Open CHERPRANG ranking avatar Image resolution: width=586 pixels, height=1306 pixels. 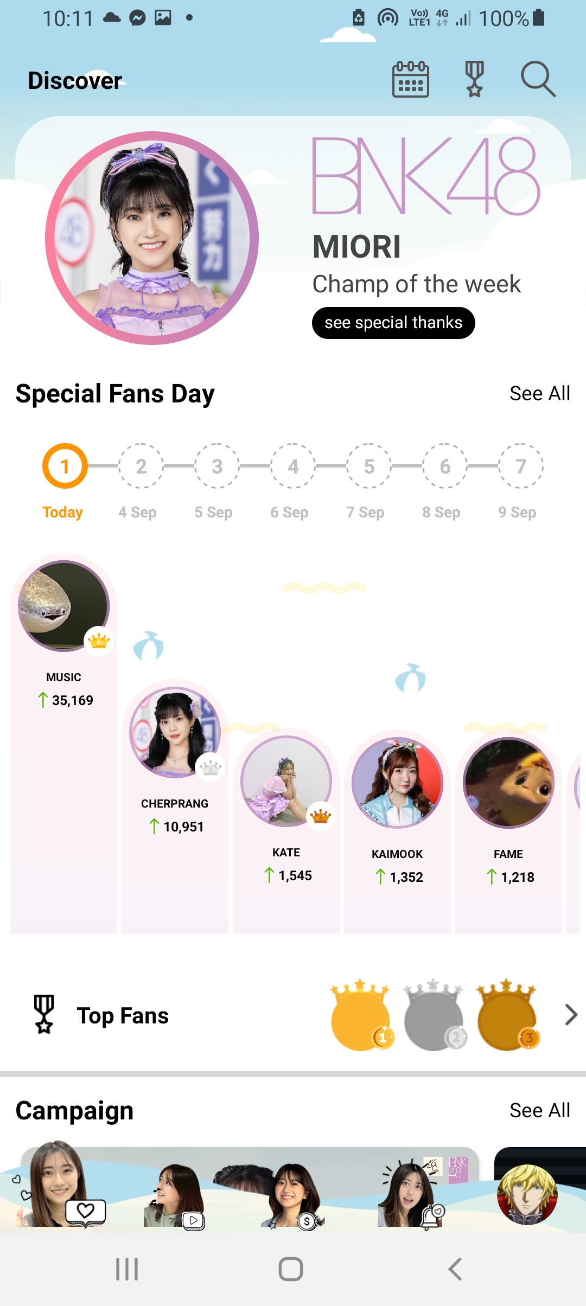[175, 732]
